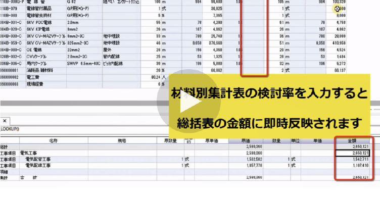The image size is (380, 201).
Task: Select the 原価 column header
Action: (x=246, y=141)
